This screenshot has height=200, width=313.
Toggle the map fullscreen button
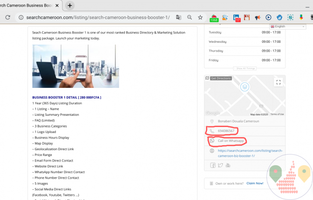[x=278, y=82]
